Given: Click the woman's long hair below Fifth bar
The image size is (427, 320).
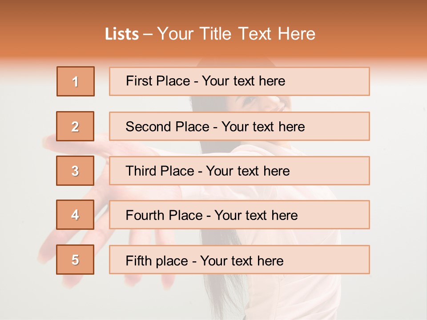Looking at the screenshot, I should (222, 293).
